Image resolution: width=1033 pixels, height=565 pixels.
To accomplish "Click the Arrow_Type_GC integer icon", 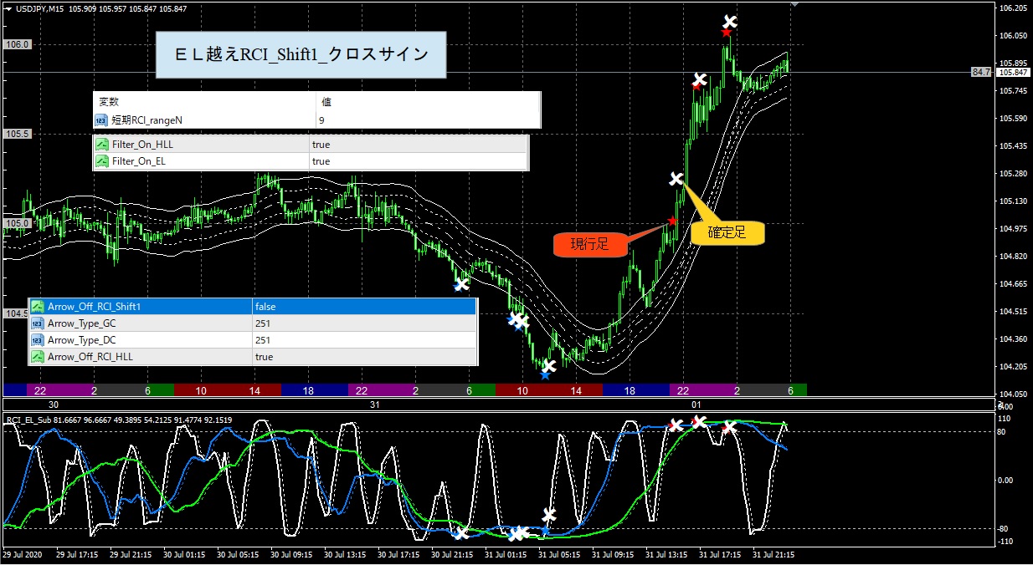I will point(38,323).
